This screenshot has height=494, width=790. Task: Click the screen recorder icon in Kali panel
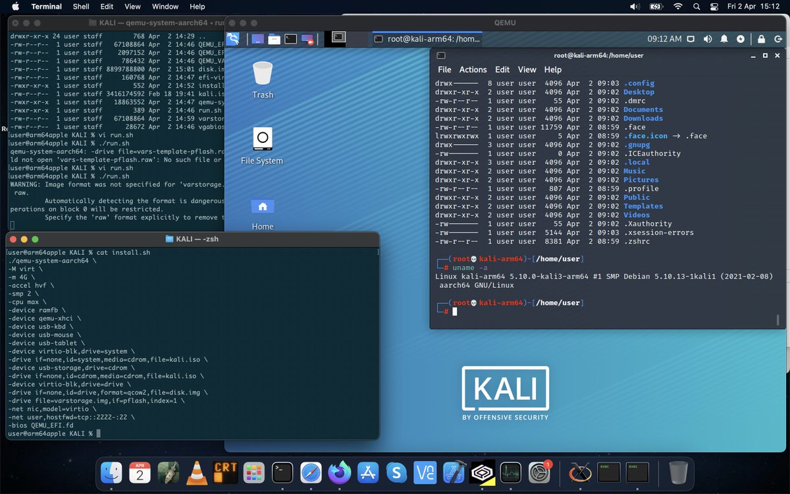click(x=307, y=39)
